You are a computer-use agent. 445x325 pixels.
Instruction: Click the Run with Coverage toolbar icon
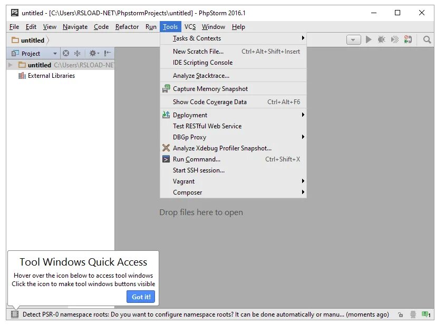pos(395,39)
